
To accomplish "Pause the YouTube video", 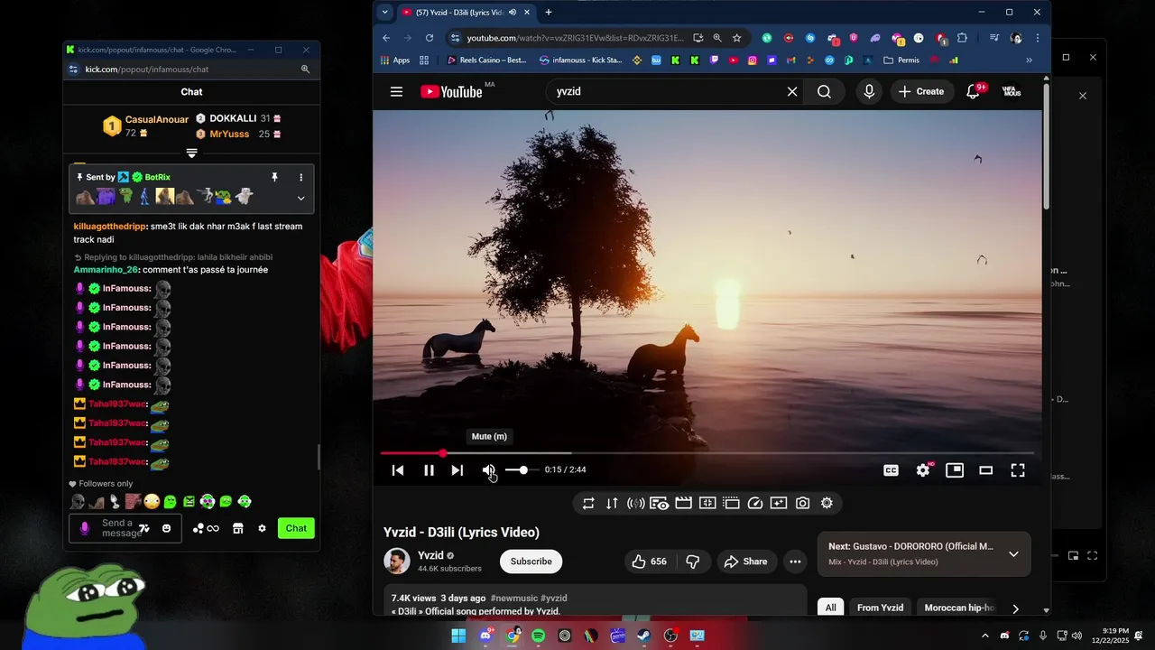I will tap(429, 470).
